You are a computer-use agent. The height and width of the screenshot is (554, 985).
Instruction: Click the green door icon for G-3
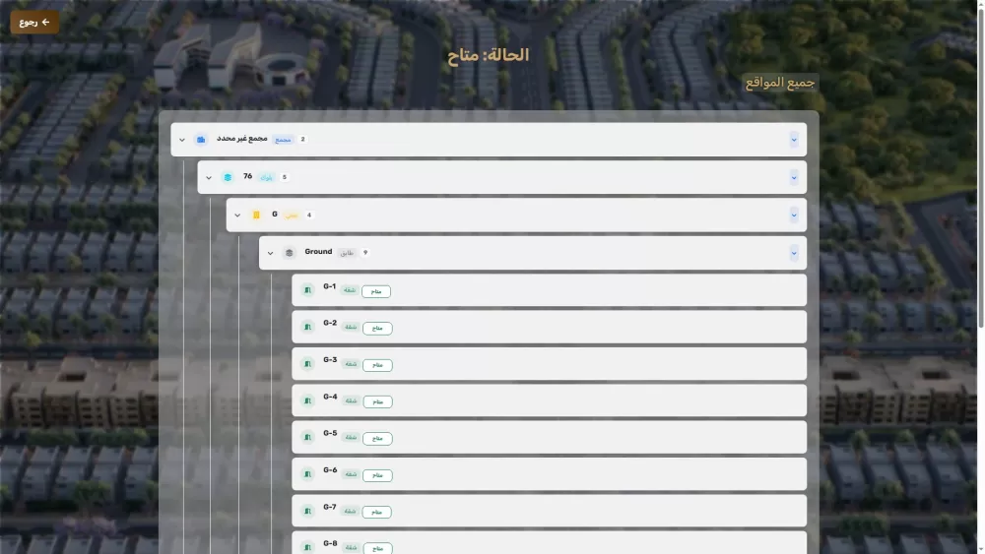coord(307,364)
